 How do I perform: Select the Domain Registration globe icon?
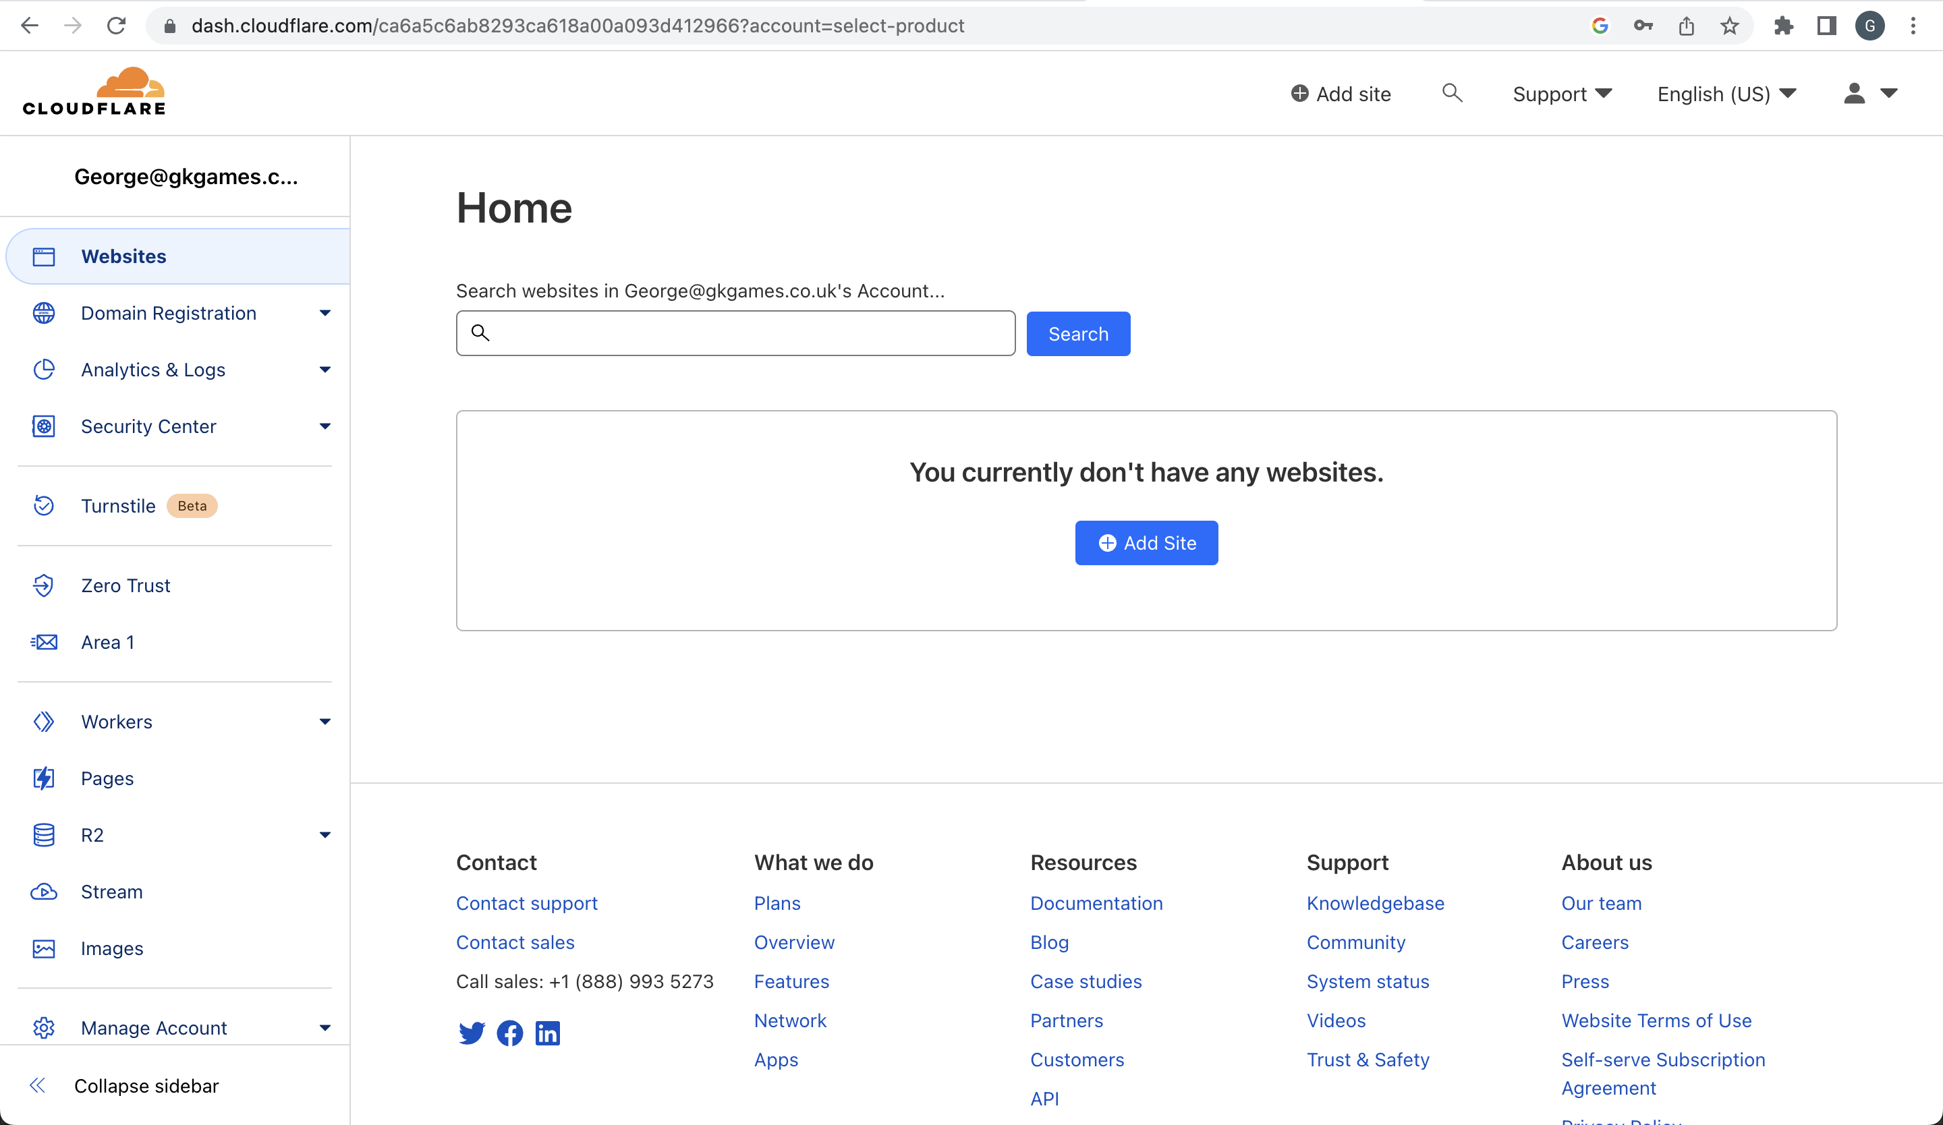click(44, 314)
